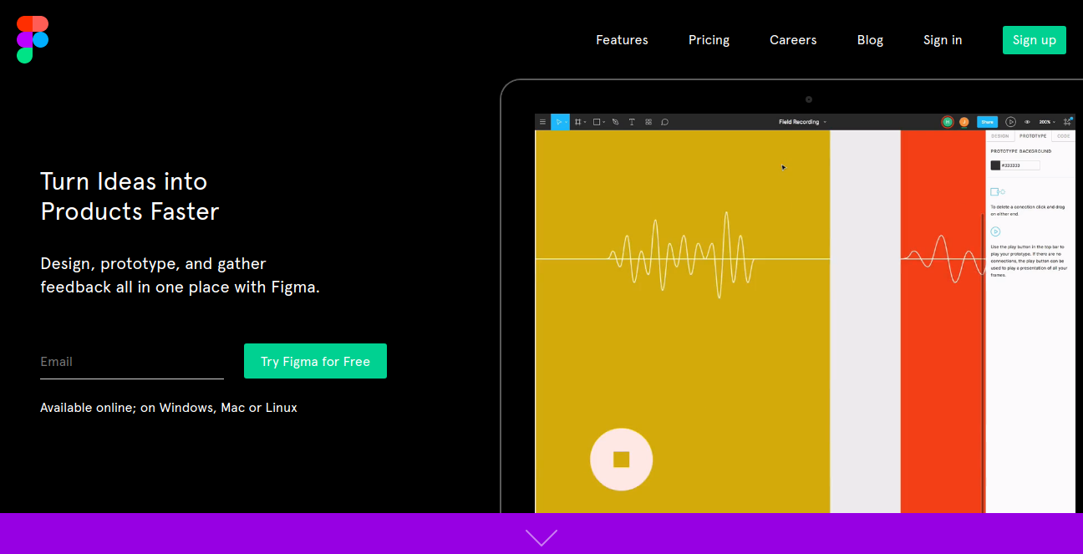The image size is (1083, 554).
Task: Click the green H user avatar
Action: pyautogui.click(x=948, y=122)
